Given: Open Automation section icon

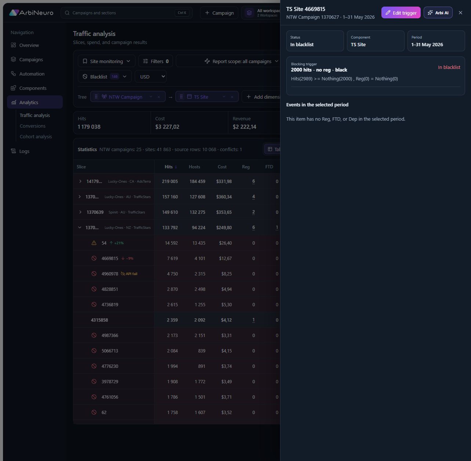Looking at the screenshot, I should pyautogui.click(x=13, y=74).
